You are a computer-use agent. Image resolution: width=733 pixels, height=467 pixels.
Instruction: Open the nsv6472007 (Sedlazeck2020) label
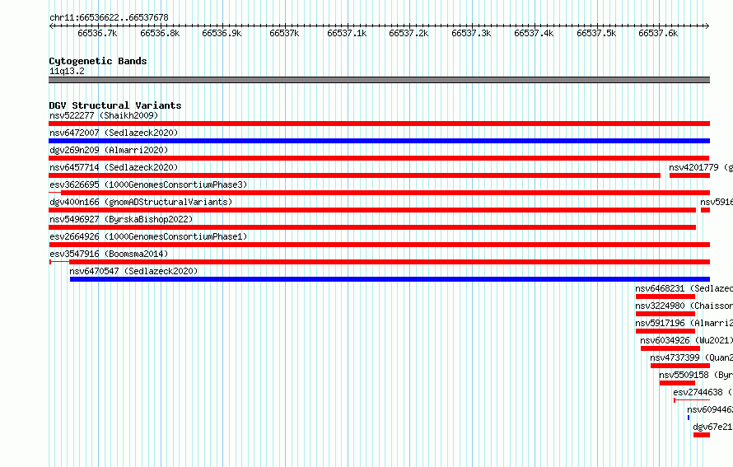coord(114,133)
